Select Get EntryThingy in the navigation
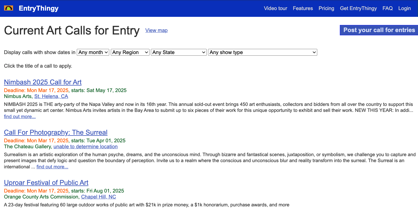Screen dimensions: 418x211 tap(358, 8)
